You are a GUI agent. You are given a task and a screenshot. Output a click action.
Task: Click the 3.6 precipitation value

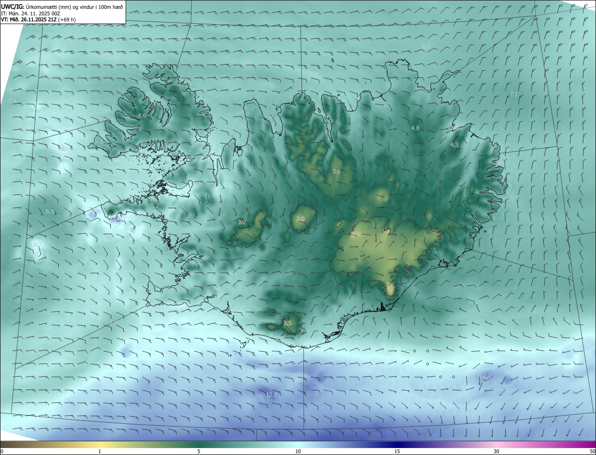pyautogui.click(x=336, y=171)
